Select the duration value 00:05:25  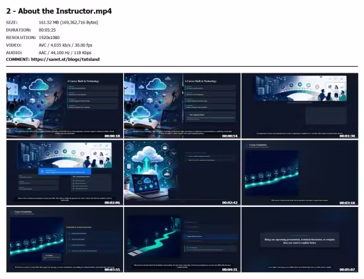point(47,30)
